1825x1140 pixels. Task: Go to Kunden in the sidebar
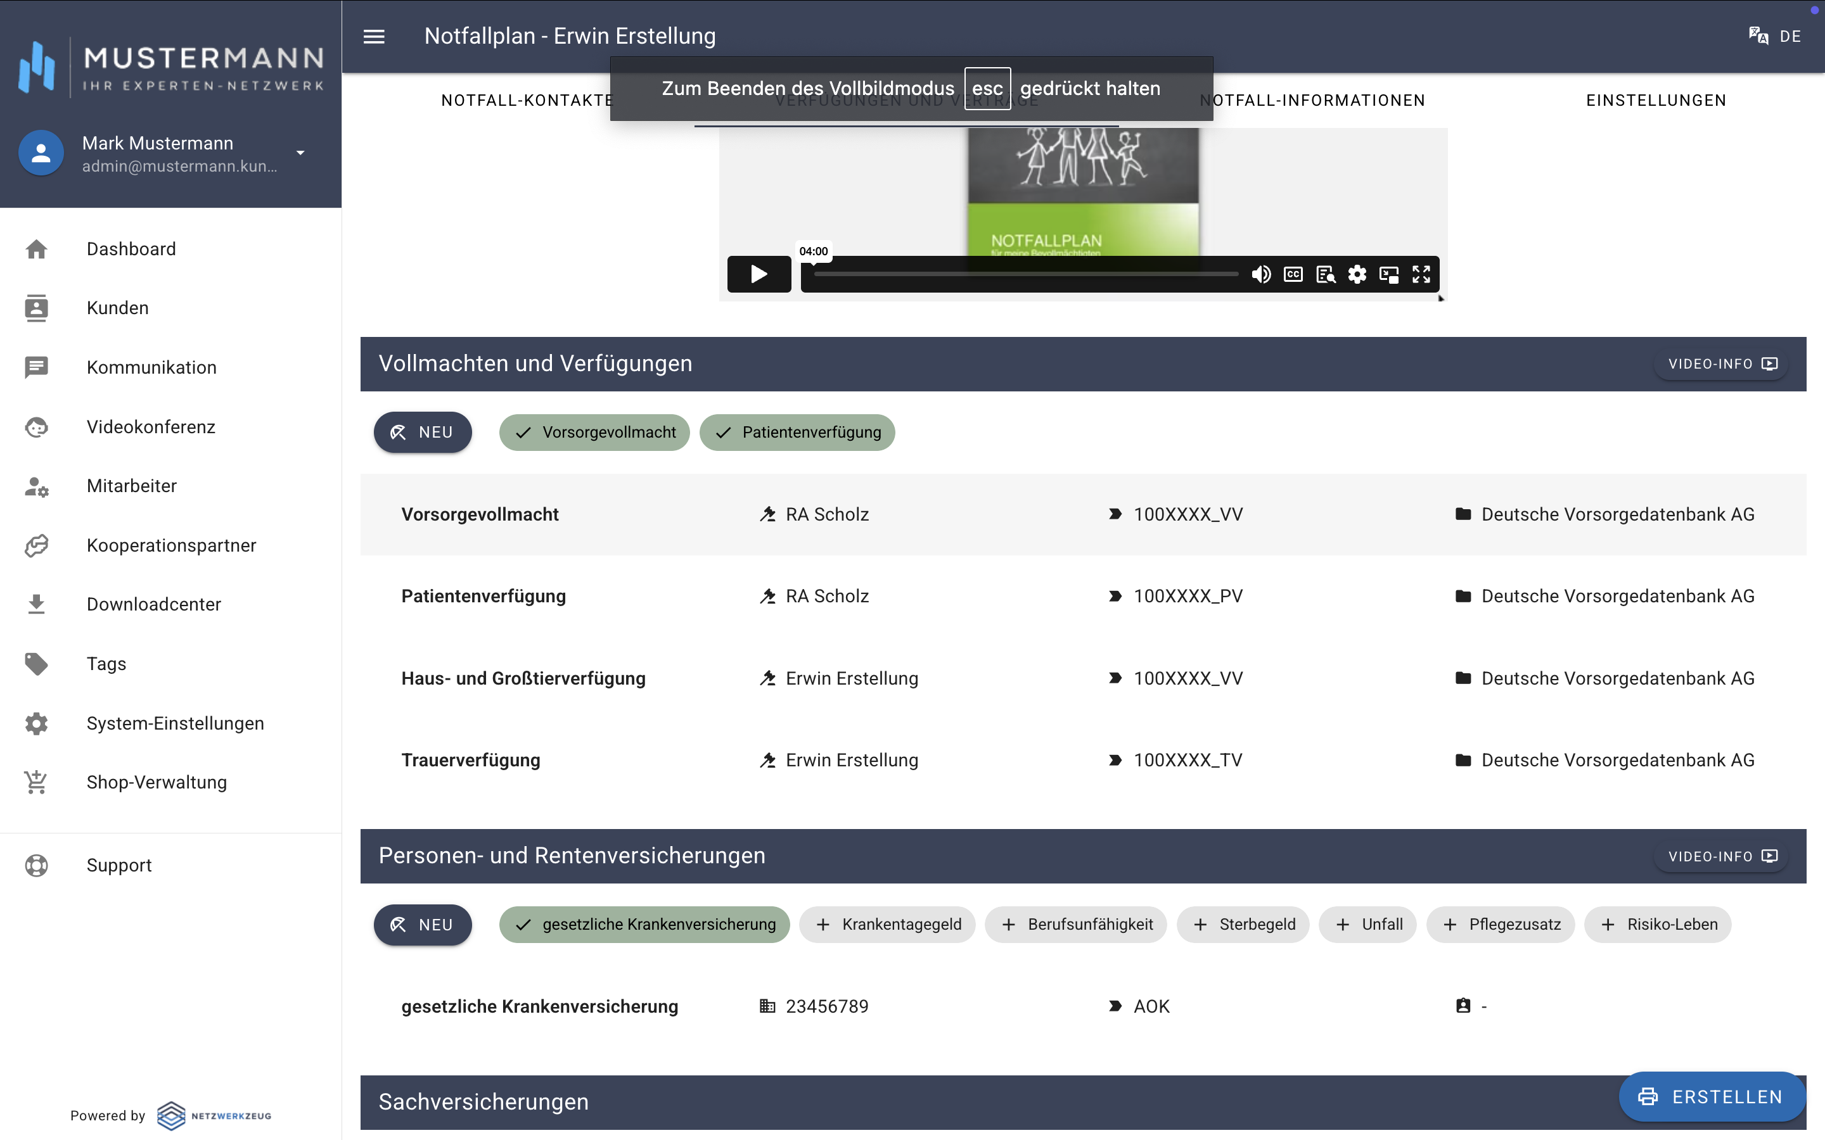170,308
